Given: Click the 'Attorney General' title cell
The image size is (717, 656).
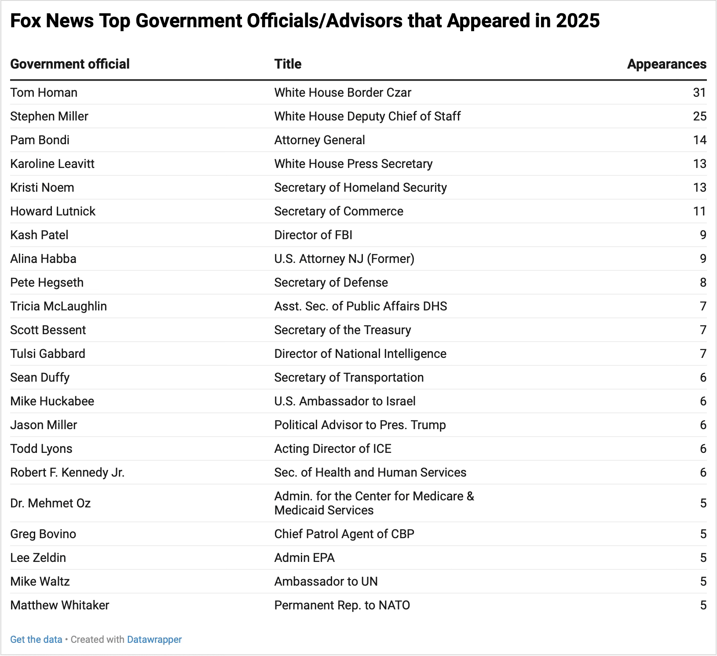Looking at the screenshot, I should 320,140.
